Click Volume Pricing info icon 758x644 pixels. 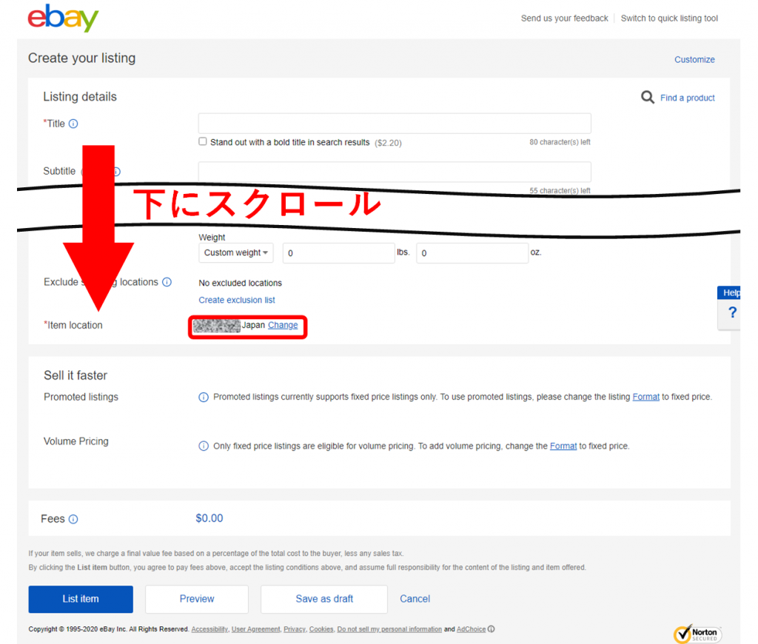click(204, 446)
